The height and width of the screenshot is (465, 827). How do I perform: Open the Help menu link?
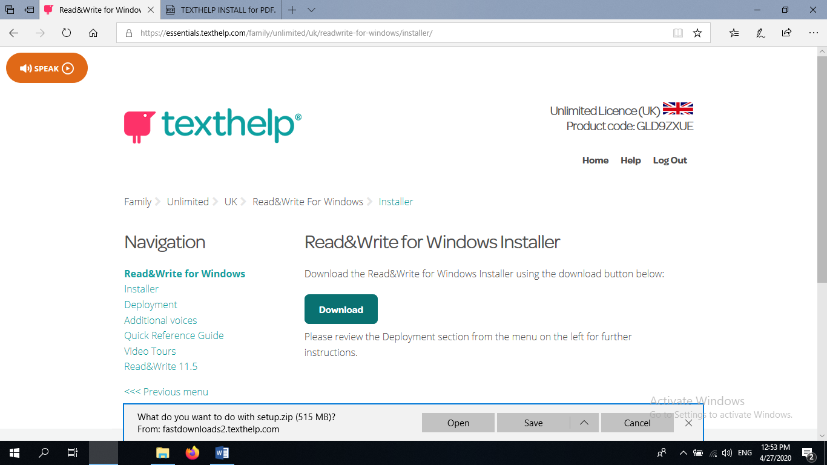(631, 160)
